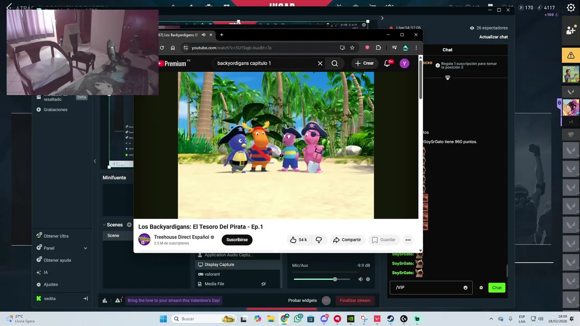Expand the Panel menu in sidebar
The height and width of the screenshot is (326, 580).
click(85, 248)
